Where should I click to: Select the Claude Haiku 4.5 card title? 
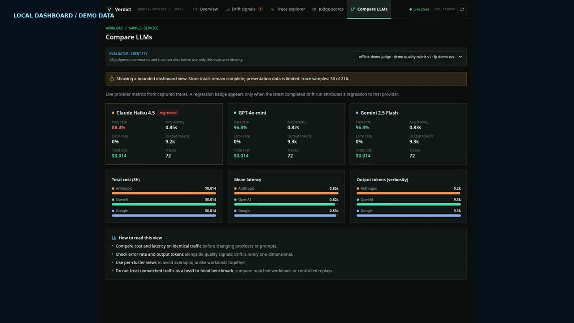(x=135, y=113)
